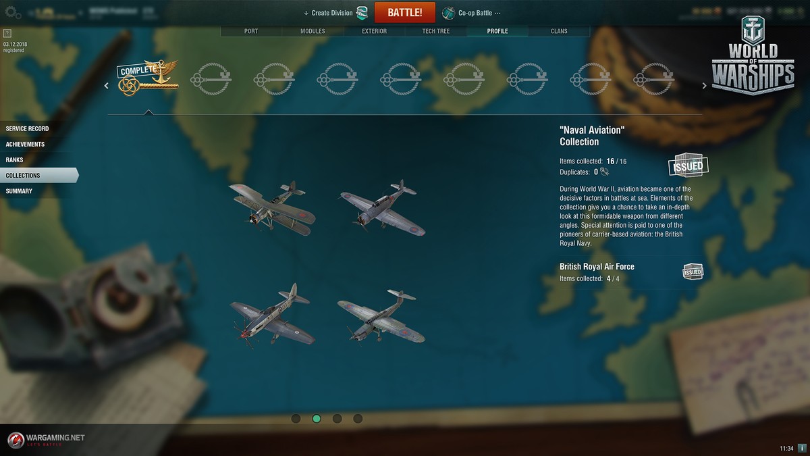The width and height of the screenshot is (810, 456).
Task: Open the Clans tab
Action: click(x=559, y=31)
